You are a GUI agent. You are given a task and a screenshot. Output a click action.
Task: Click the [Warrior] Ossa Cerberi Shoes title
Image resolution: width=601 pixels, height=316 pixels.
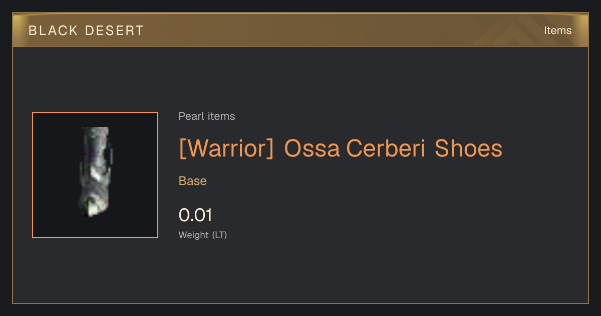pos(341,148)
